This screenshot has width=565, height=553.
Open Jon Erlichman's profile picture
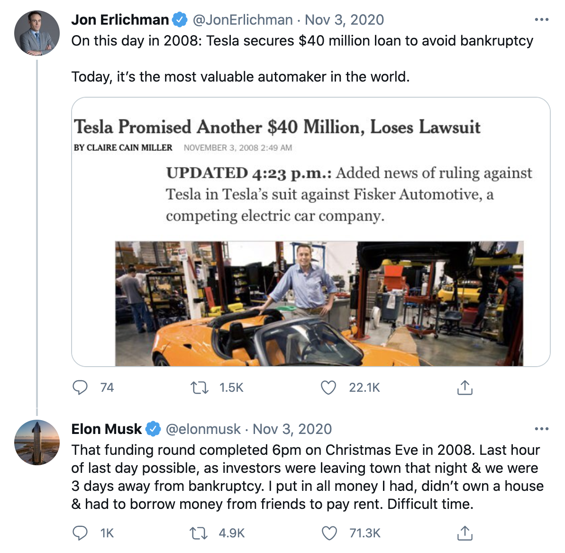click(x=37, y=33)
